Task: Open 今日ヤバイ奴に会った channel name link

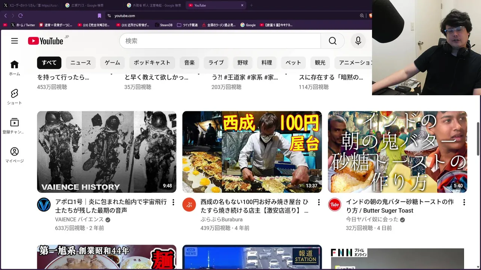Action: coord(372,219)
